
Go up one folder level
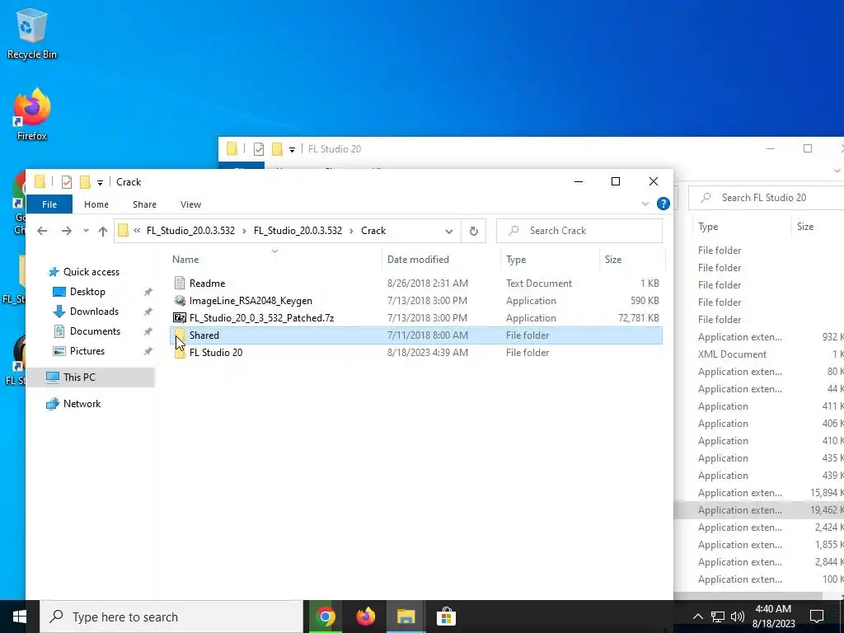pyautogui.click(x=103, y=231)
